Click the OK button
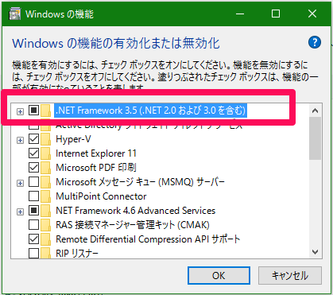The height and width of the screenshot is (295, 333). click(219, 276)
